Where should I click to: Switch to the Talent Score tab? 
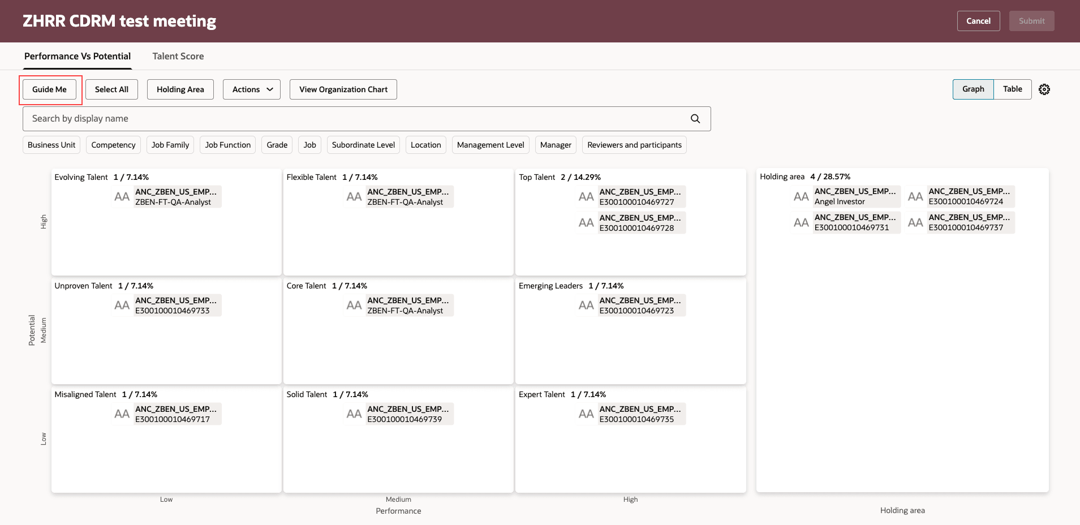(178, 56)
